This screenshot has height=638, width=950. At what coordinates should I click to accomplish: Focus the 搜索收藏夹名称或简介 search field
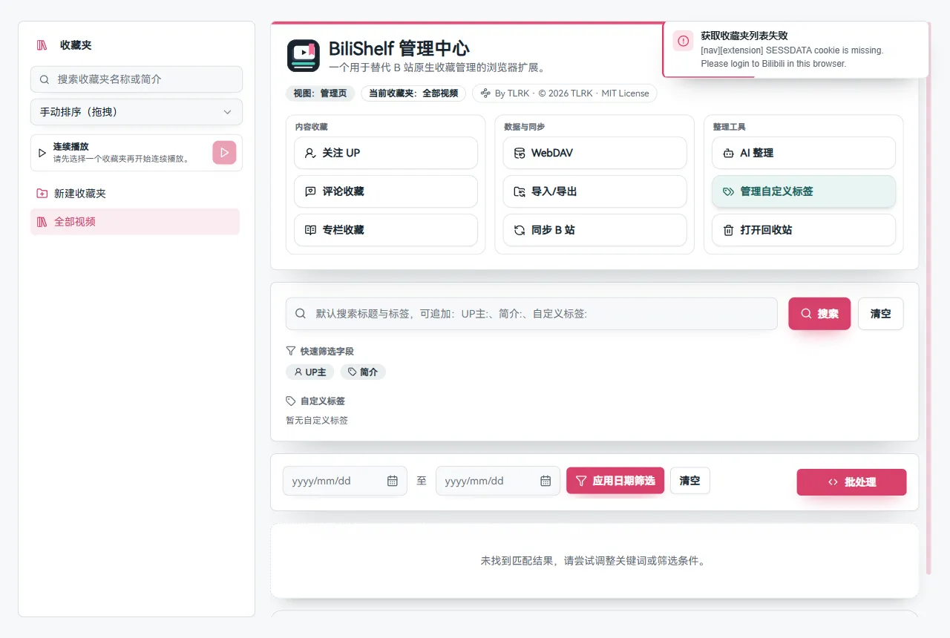(x=137, y=79)
